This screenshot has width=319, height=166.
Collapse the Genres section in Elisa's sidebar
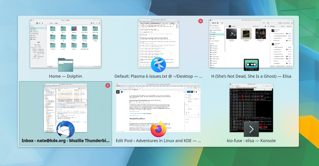[212, 43]
